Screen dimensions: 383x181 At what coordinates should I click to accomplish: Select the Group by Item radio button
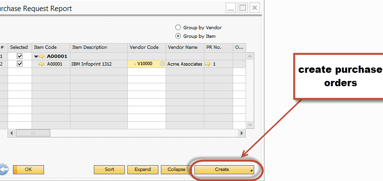pyautogui.click(x=178, y=36)
